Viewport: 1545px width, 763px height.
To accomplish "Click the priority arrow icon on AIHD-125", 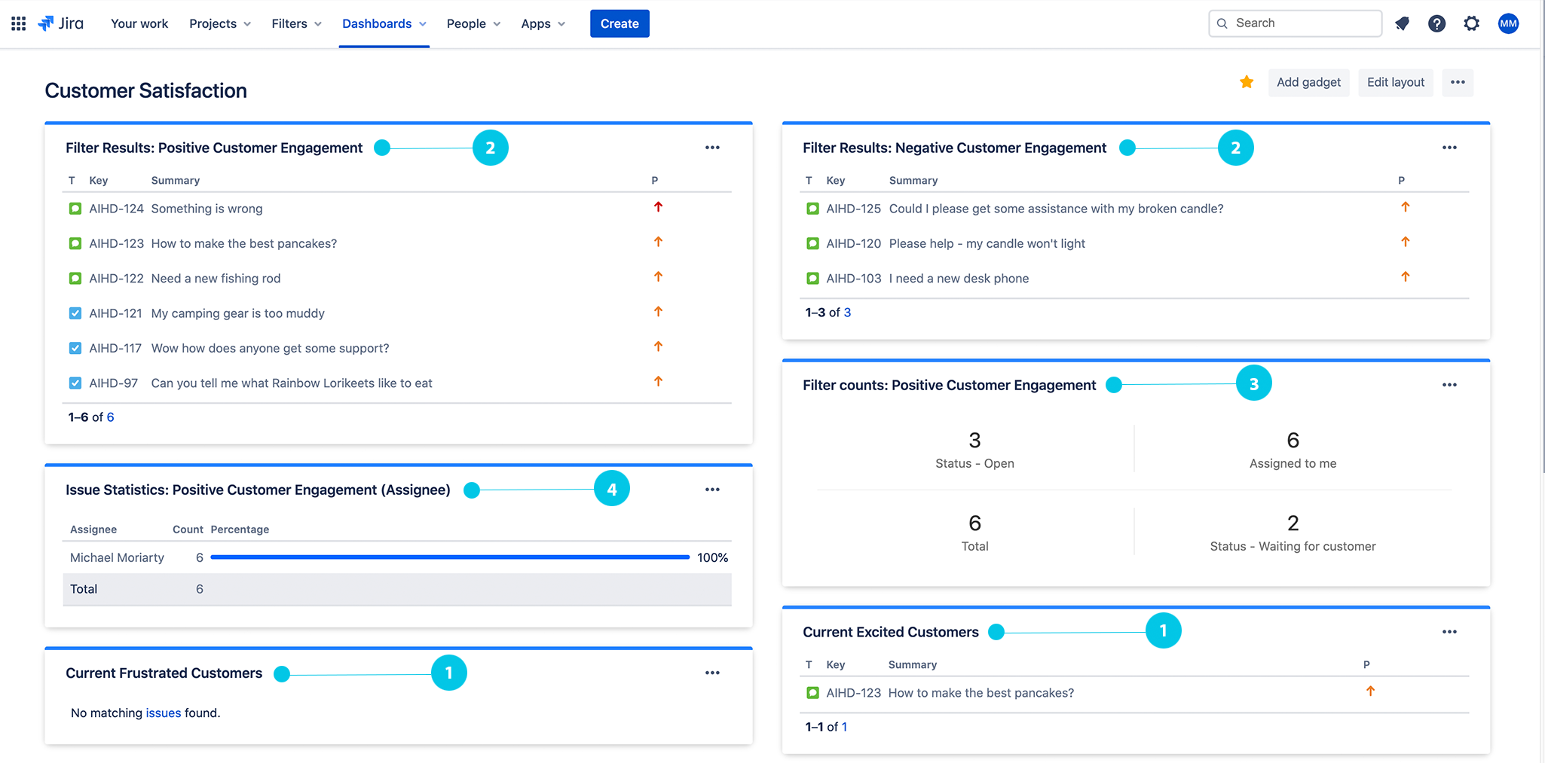I will pyautogui.click(x=1406, y=206).
